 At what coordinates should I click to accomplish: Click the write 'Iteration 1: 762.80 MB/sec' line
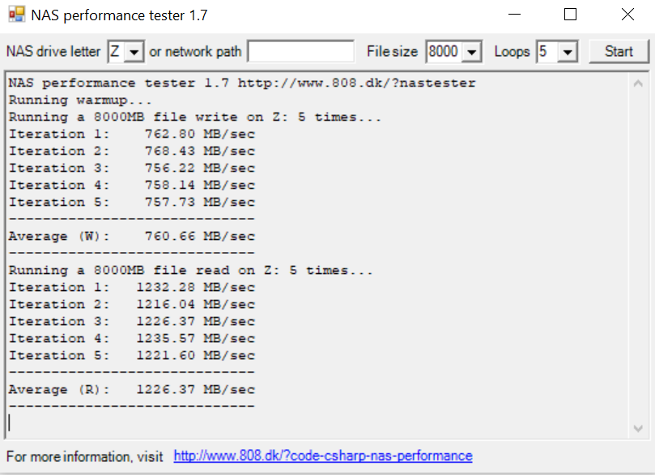pos(132,135)
